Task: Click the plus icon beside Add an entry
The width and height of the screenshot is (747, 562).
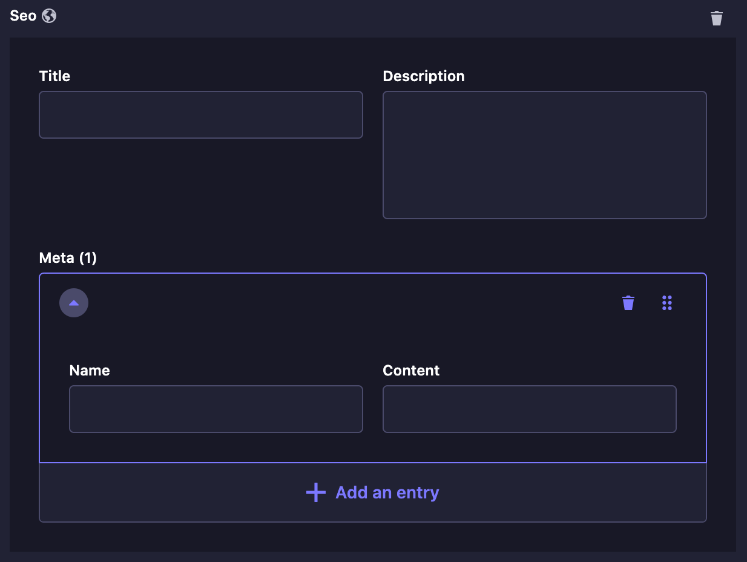Action: click(x=315, y=492)
